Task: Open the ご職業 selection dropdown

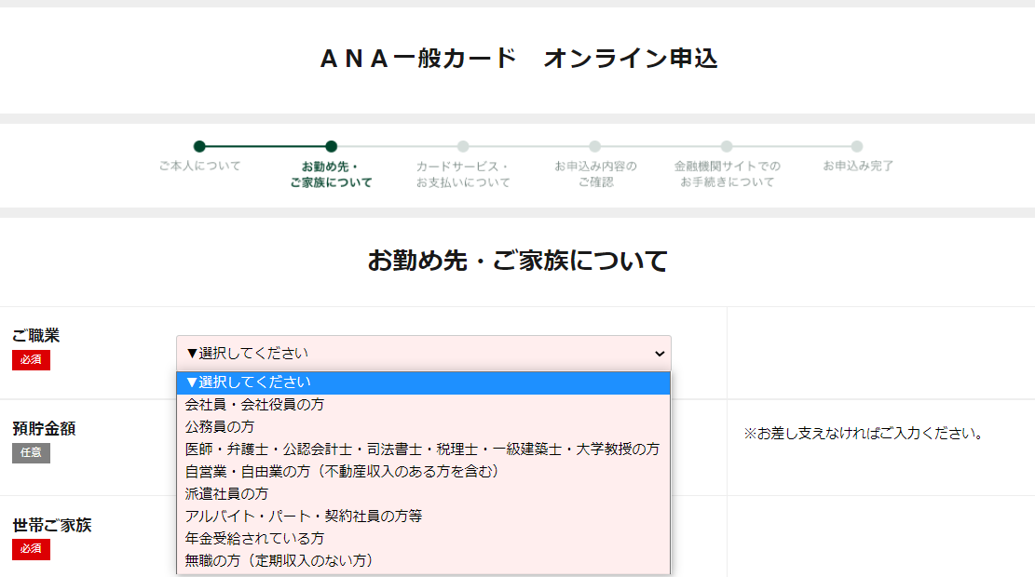Action: (x=424, y=354)
